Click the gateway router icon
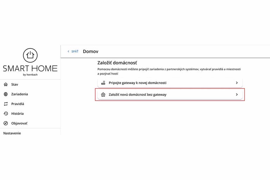 pos(103,83)
